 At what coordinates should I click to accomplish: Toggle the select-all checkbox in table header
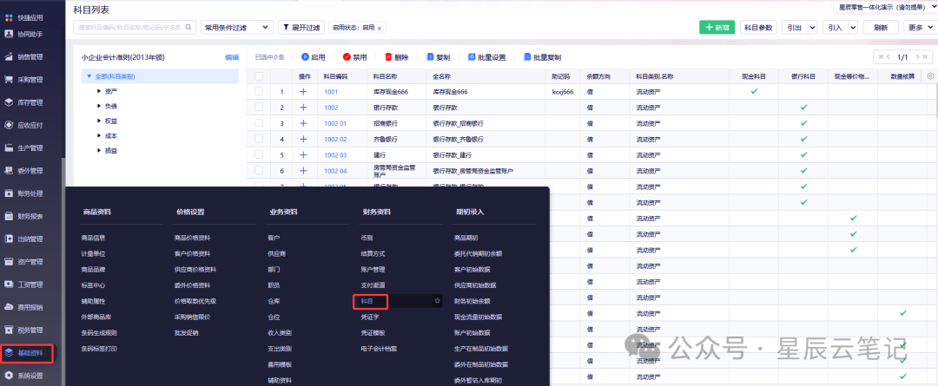click(x=259, y=76)
